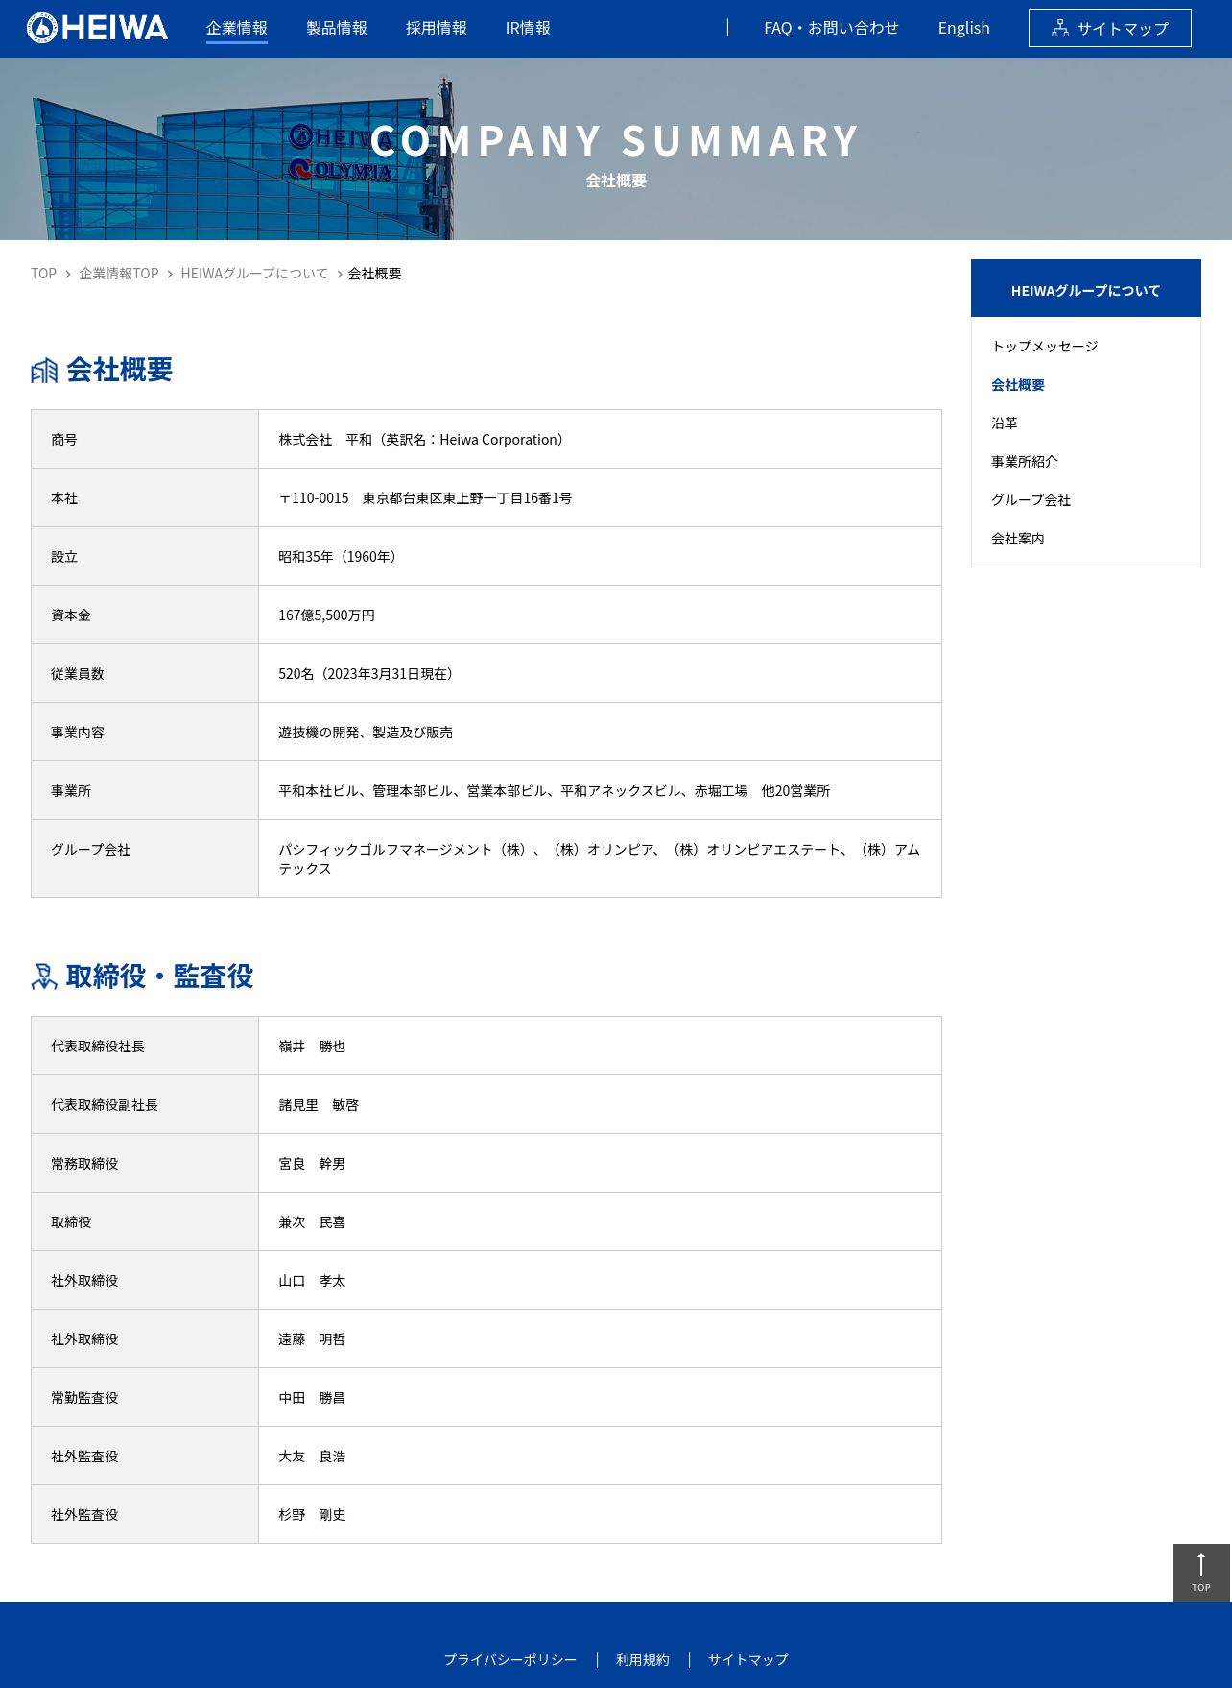
Task: Click the HEIWA logo in header
Action: click(97, 28)
